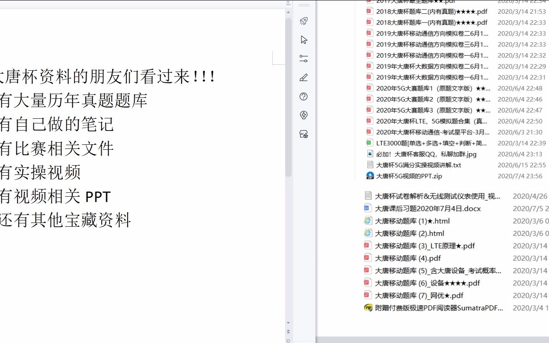Viewport: 549px width, 343px height.
Task: Click document line 有大量历年真题题库
Action: [x=73, y=100]
